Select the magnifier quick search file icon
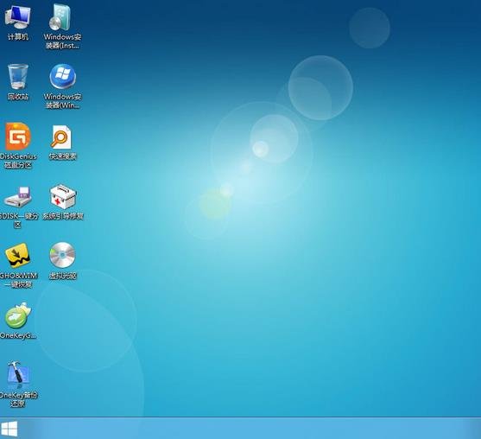This screenshot has width=481, height=439. point(61,137)
